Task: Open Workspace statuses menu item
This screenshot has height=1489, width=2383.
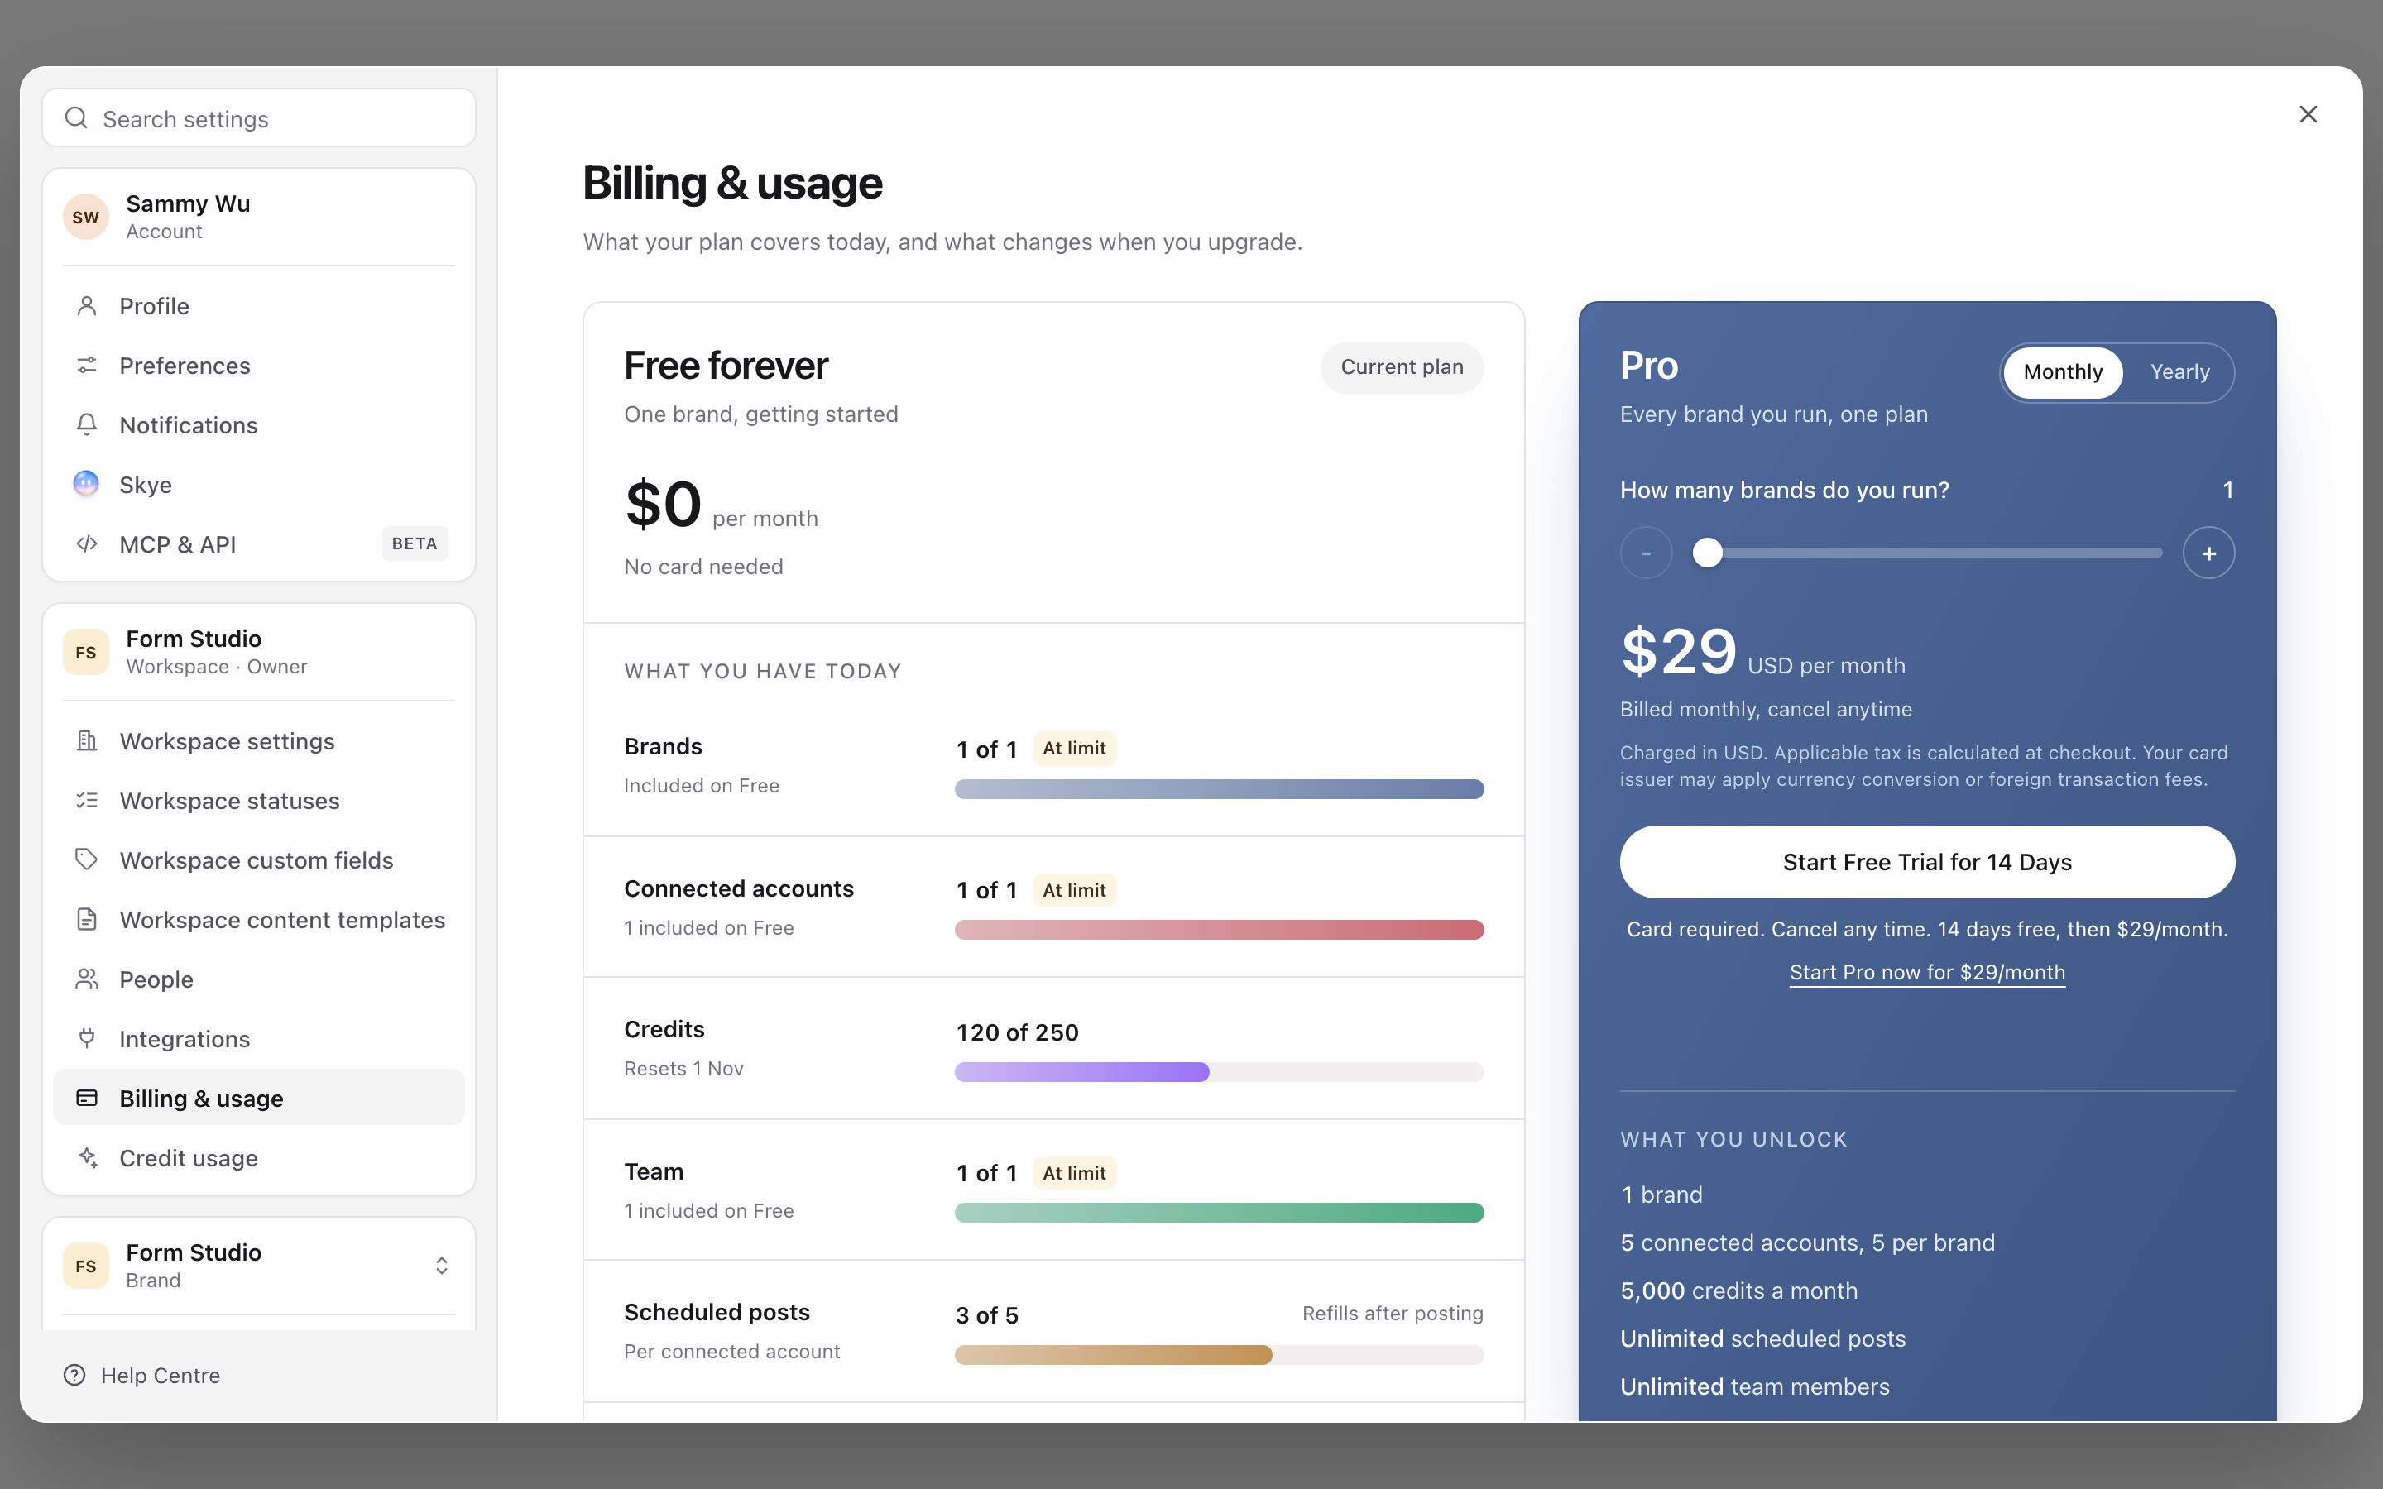Action: click(259, 801)
